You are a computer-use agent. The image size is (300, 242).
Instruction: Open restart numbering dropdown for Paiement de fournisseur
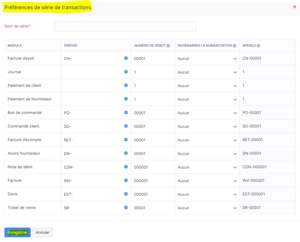tap(207, 99)
